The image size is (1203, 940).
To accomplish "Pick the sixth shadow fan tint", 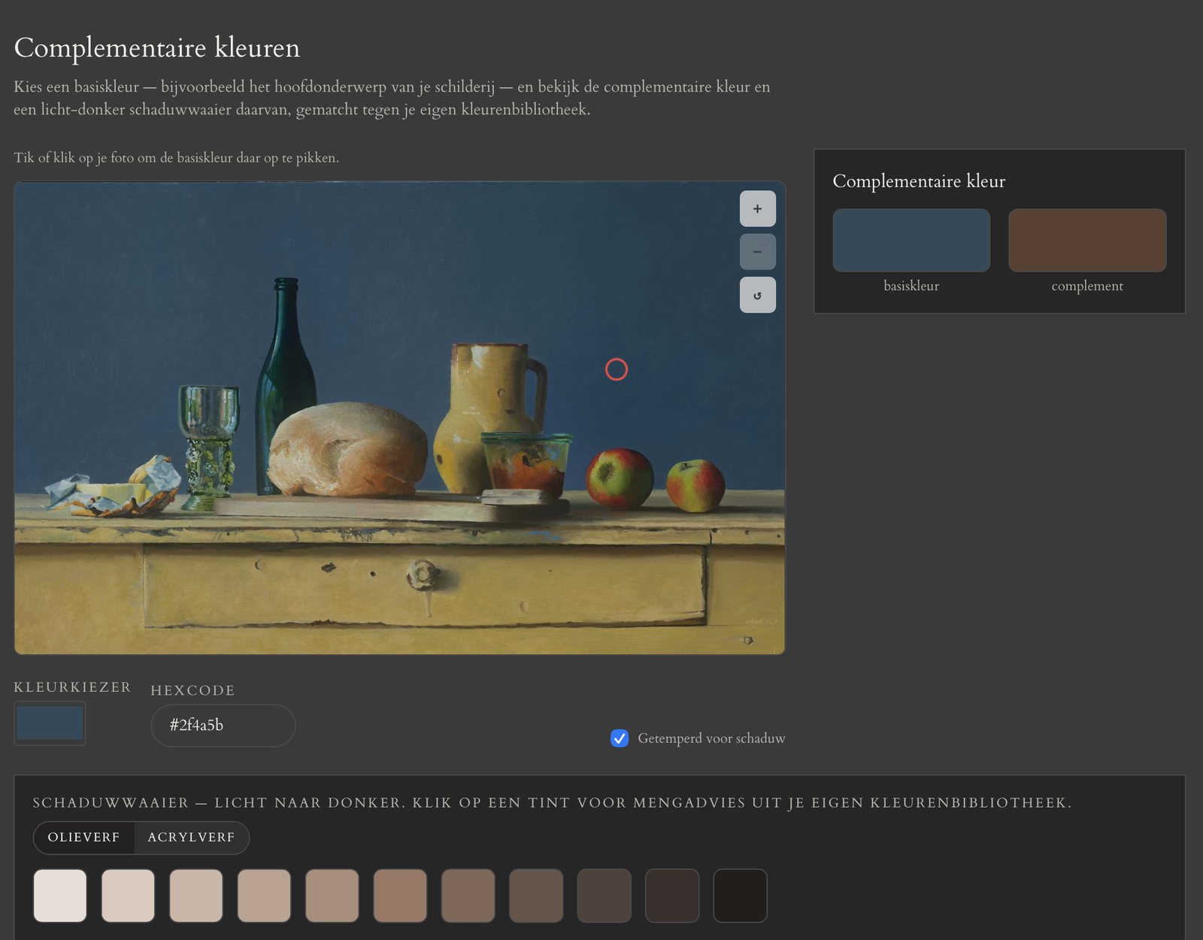I will [x=400, y=895].
